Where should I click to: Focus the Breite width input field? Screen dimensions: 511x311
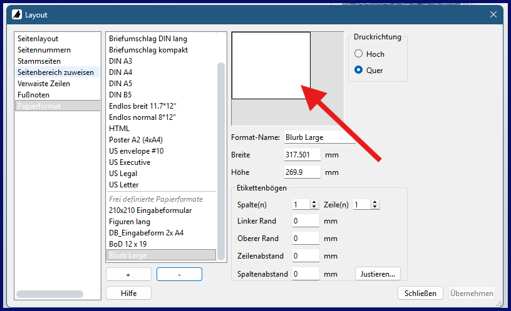[x=302, y=155]
